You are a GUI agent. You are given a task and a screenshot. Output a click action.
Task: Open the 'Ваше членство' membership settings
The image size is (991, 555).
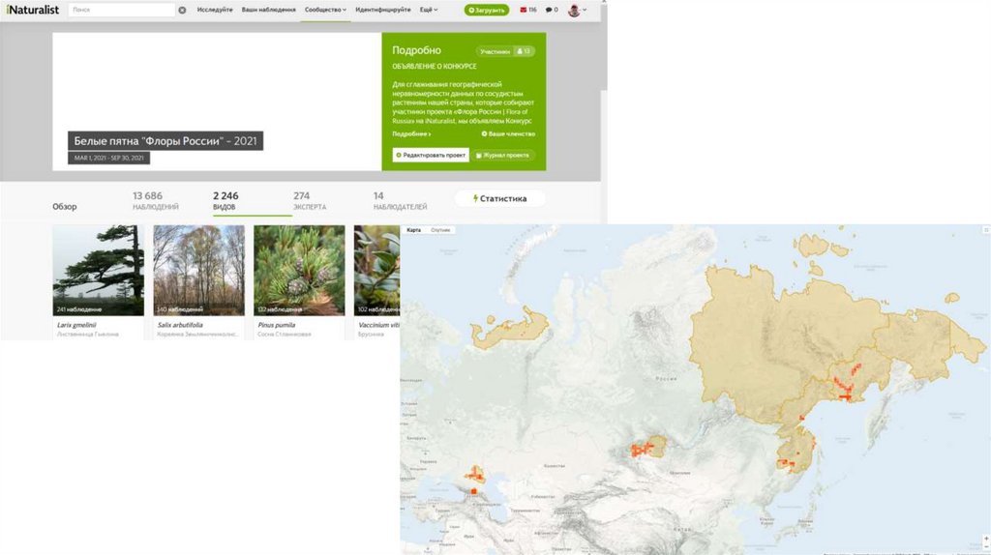tap(507, 133)
